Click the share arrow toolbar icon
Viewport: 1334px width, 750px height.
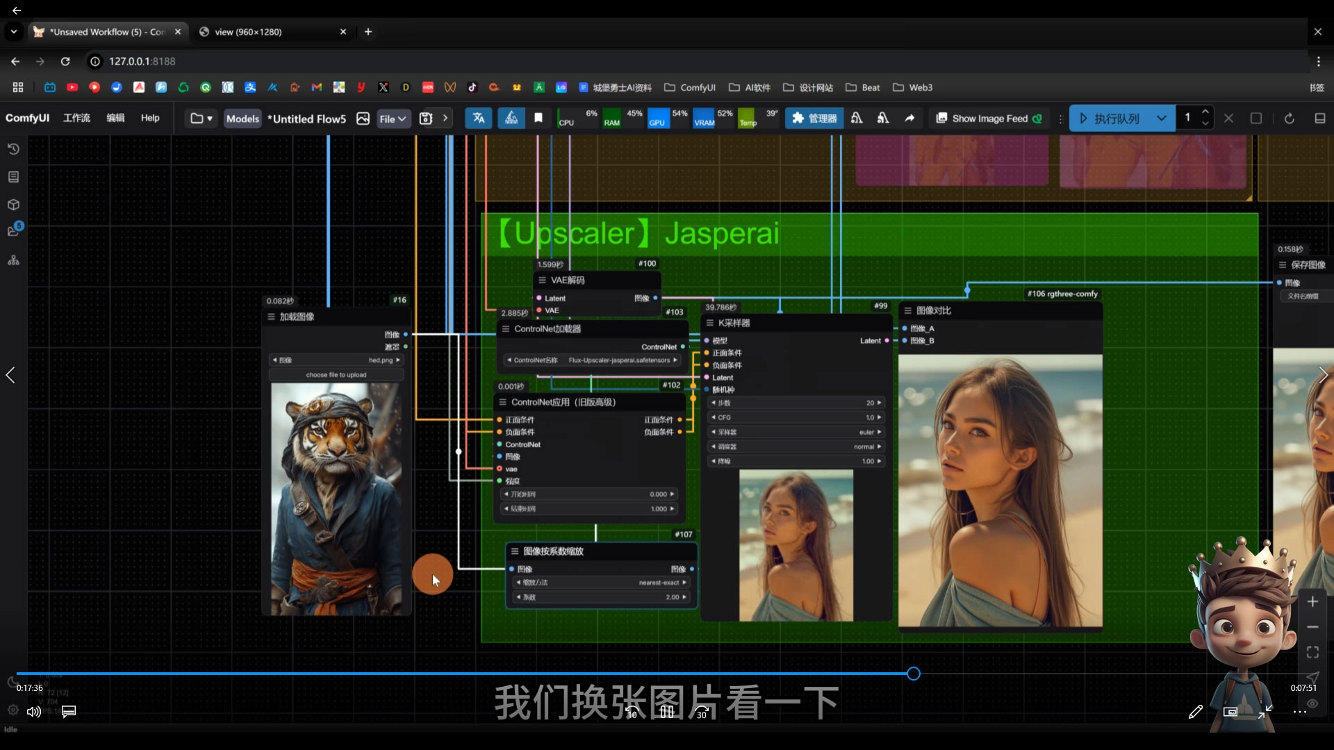click(909, 118)
